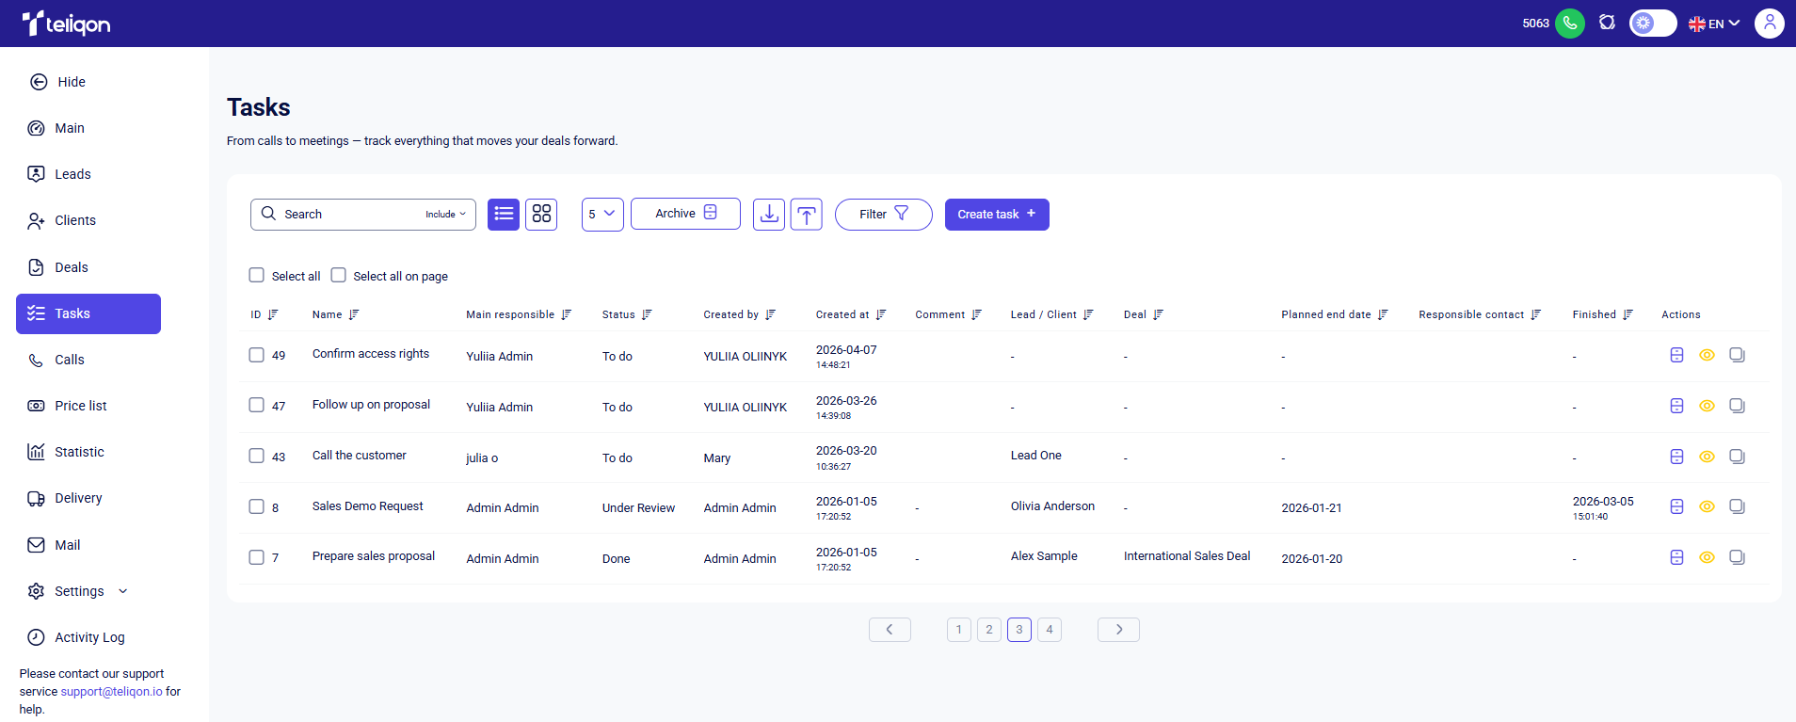Sort by Lead / Client column
Image resolution: width=1796 pixels, height=722 pixels.
(1088, 314)
